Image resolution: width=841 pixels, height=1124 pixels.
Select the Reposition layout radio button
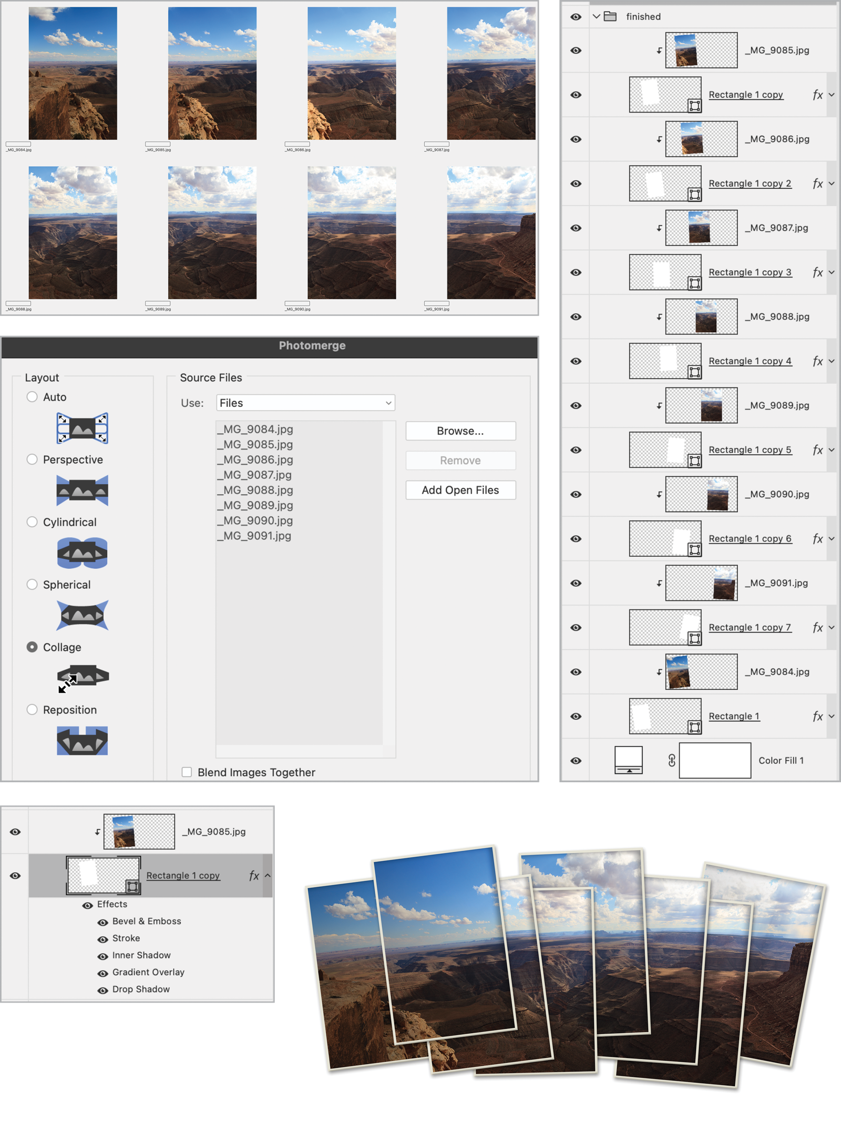(32, 710)
